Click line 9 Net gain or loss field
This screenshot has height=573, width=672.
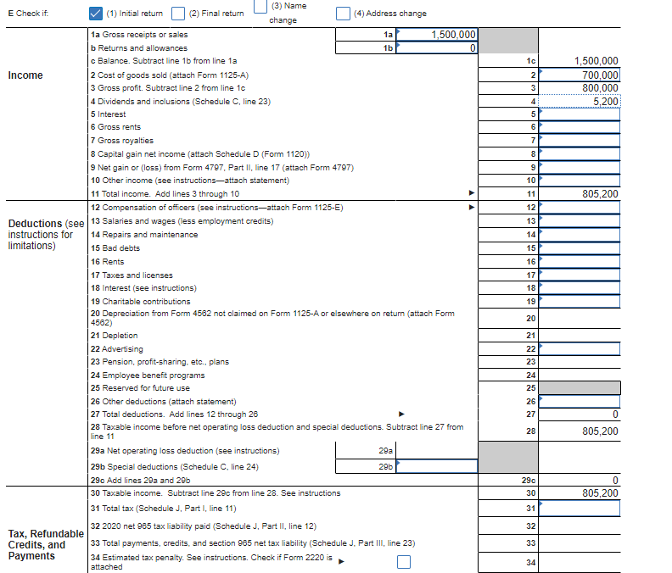[579, 168]
